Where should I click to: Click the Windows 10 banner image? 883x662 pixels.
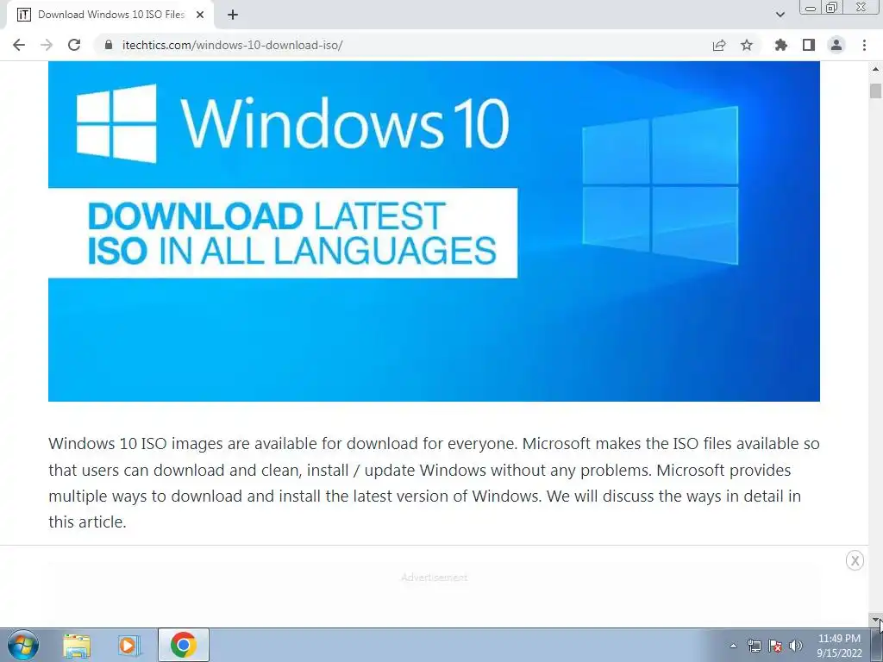click(x=434, y=231)
